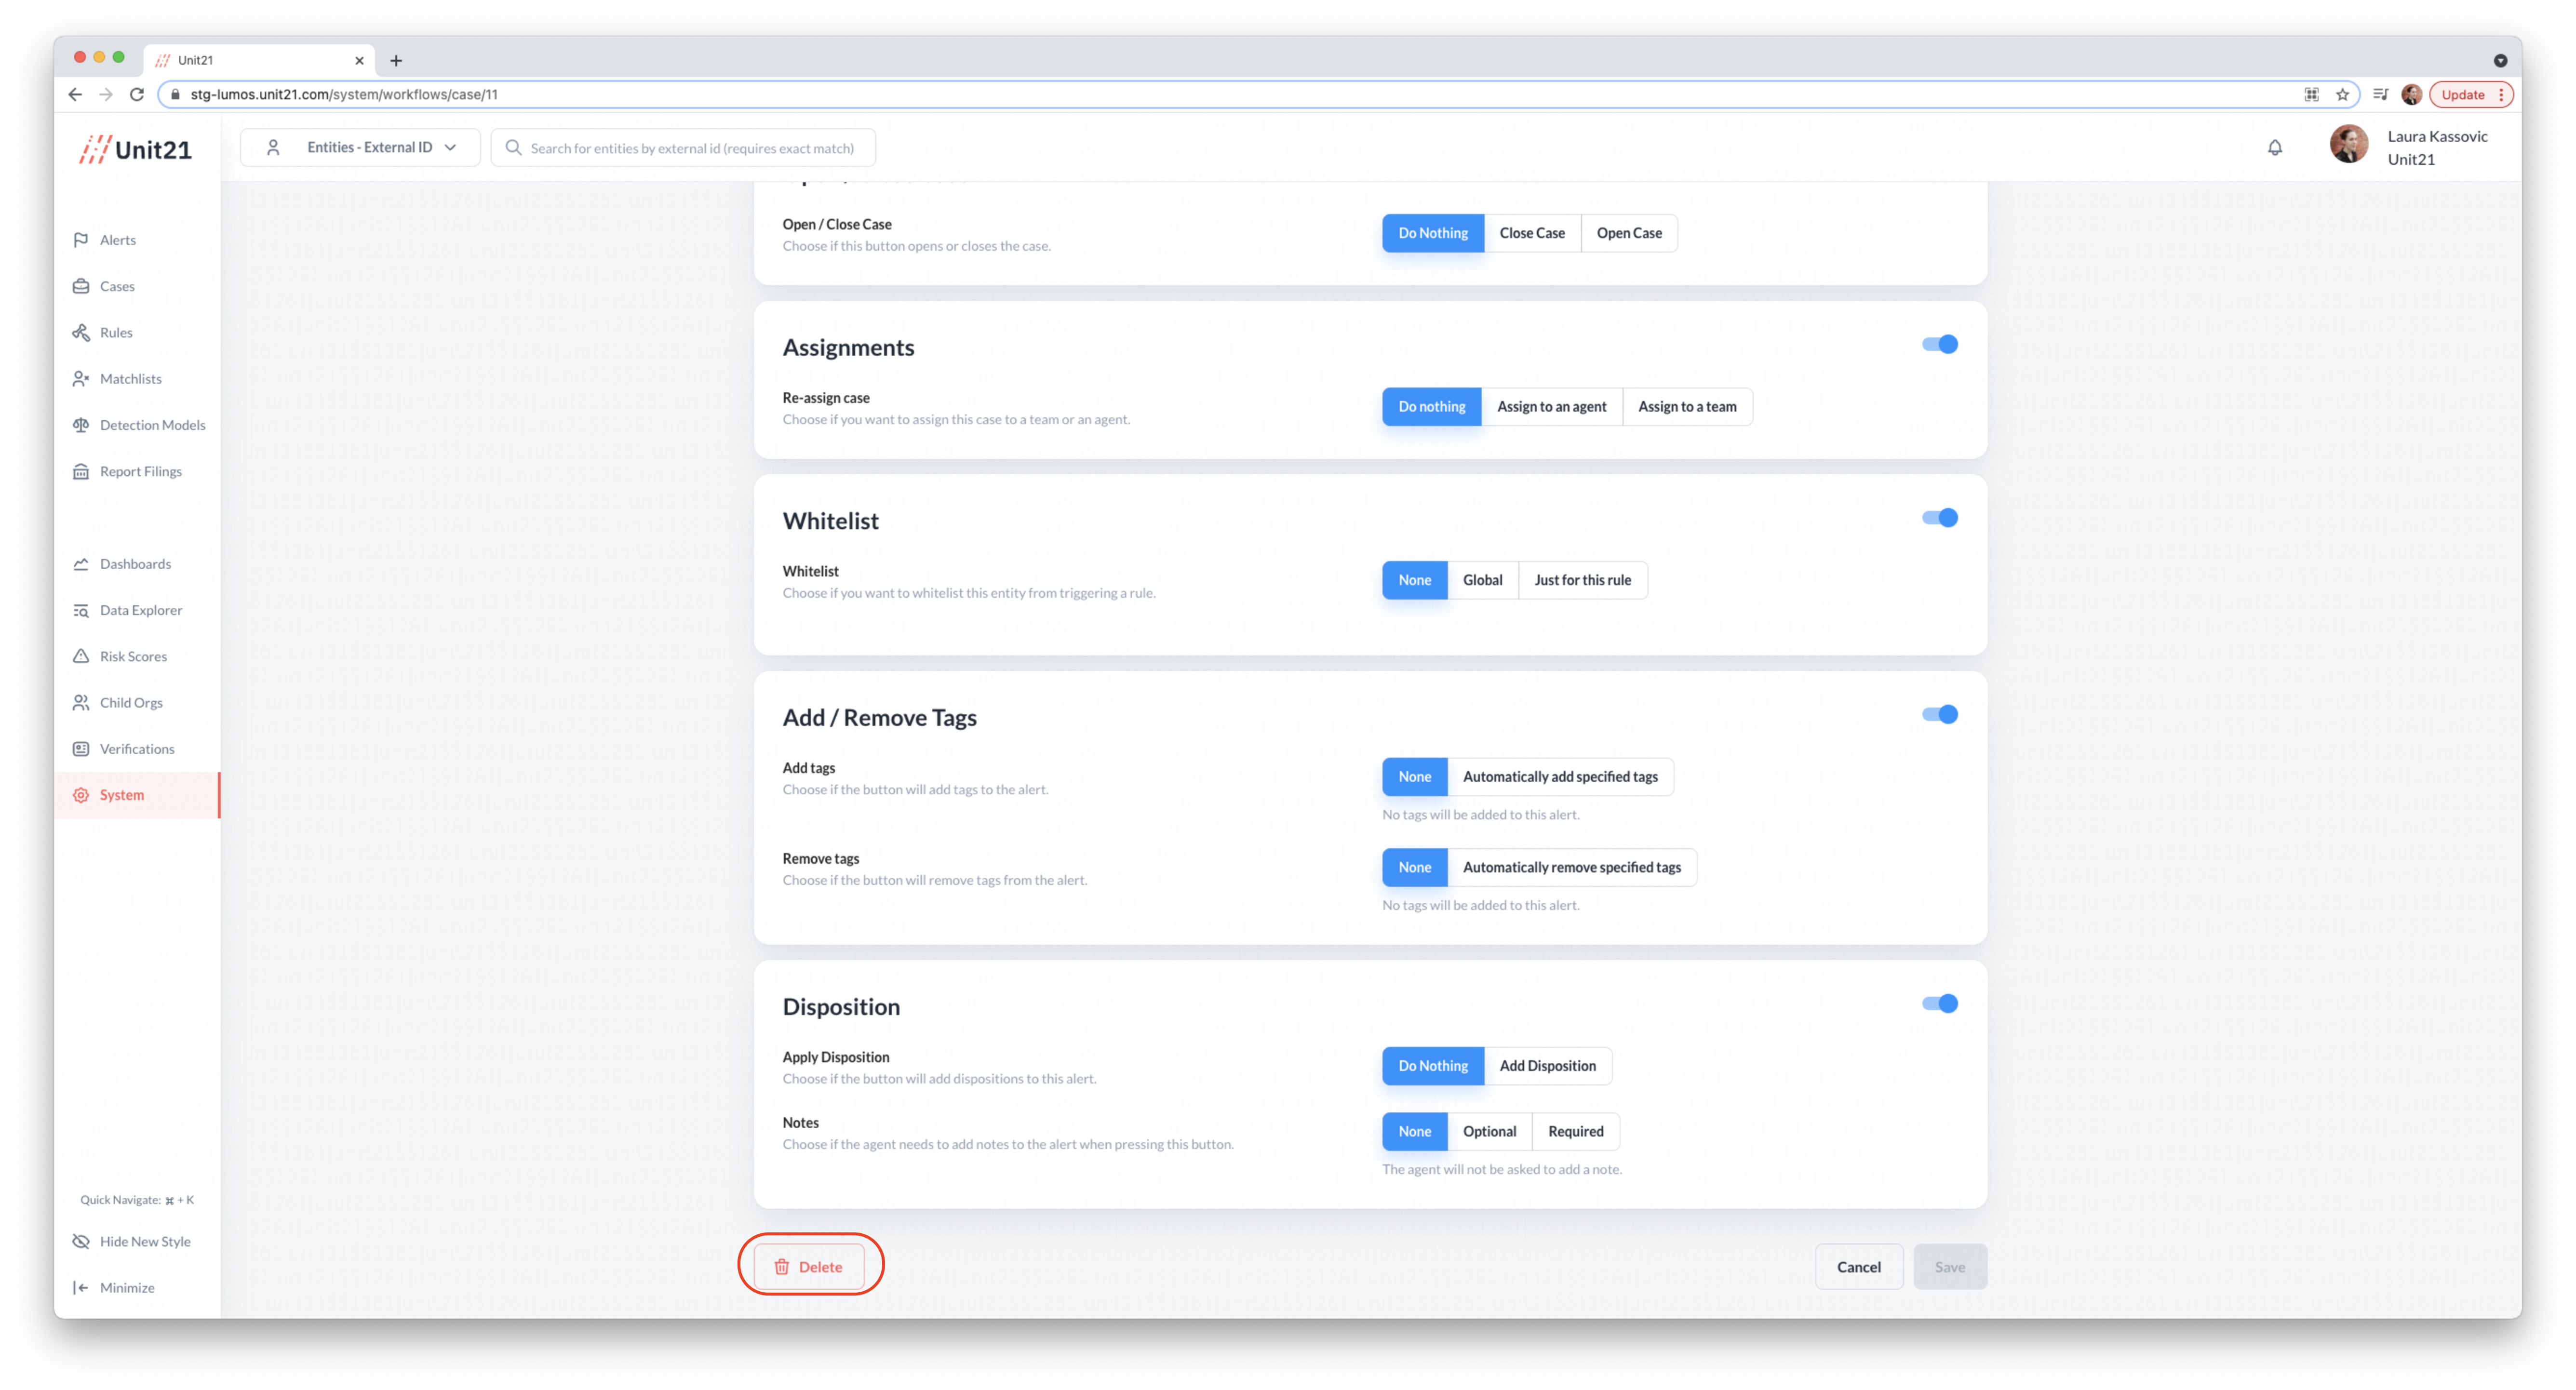The height and width of the screenshot is (1390, 2576).
Task: Click the browser forward arrow
Action: (106, 94)
